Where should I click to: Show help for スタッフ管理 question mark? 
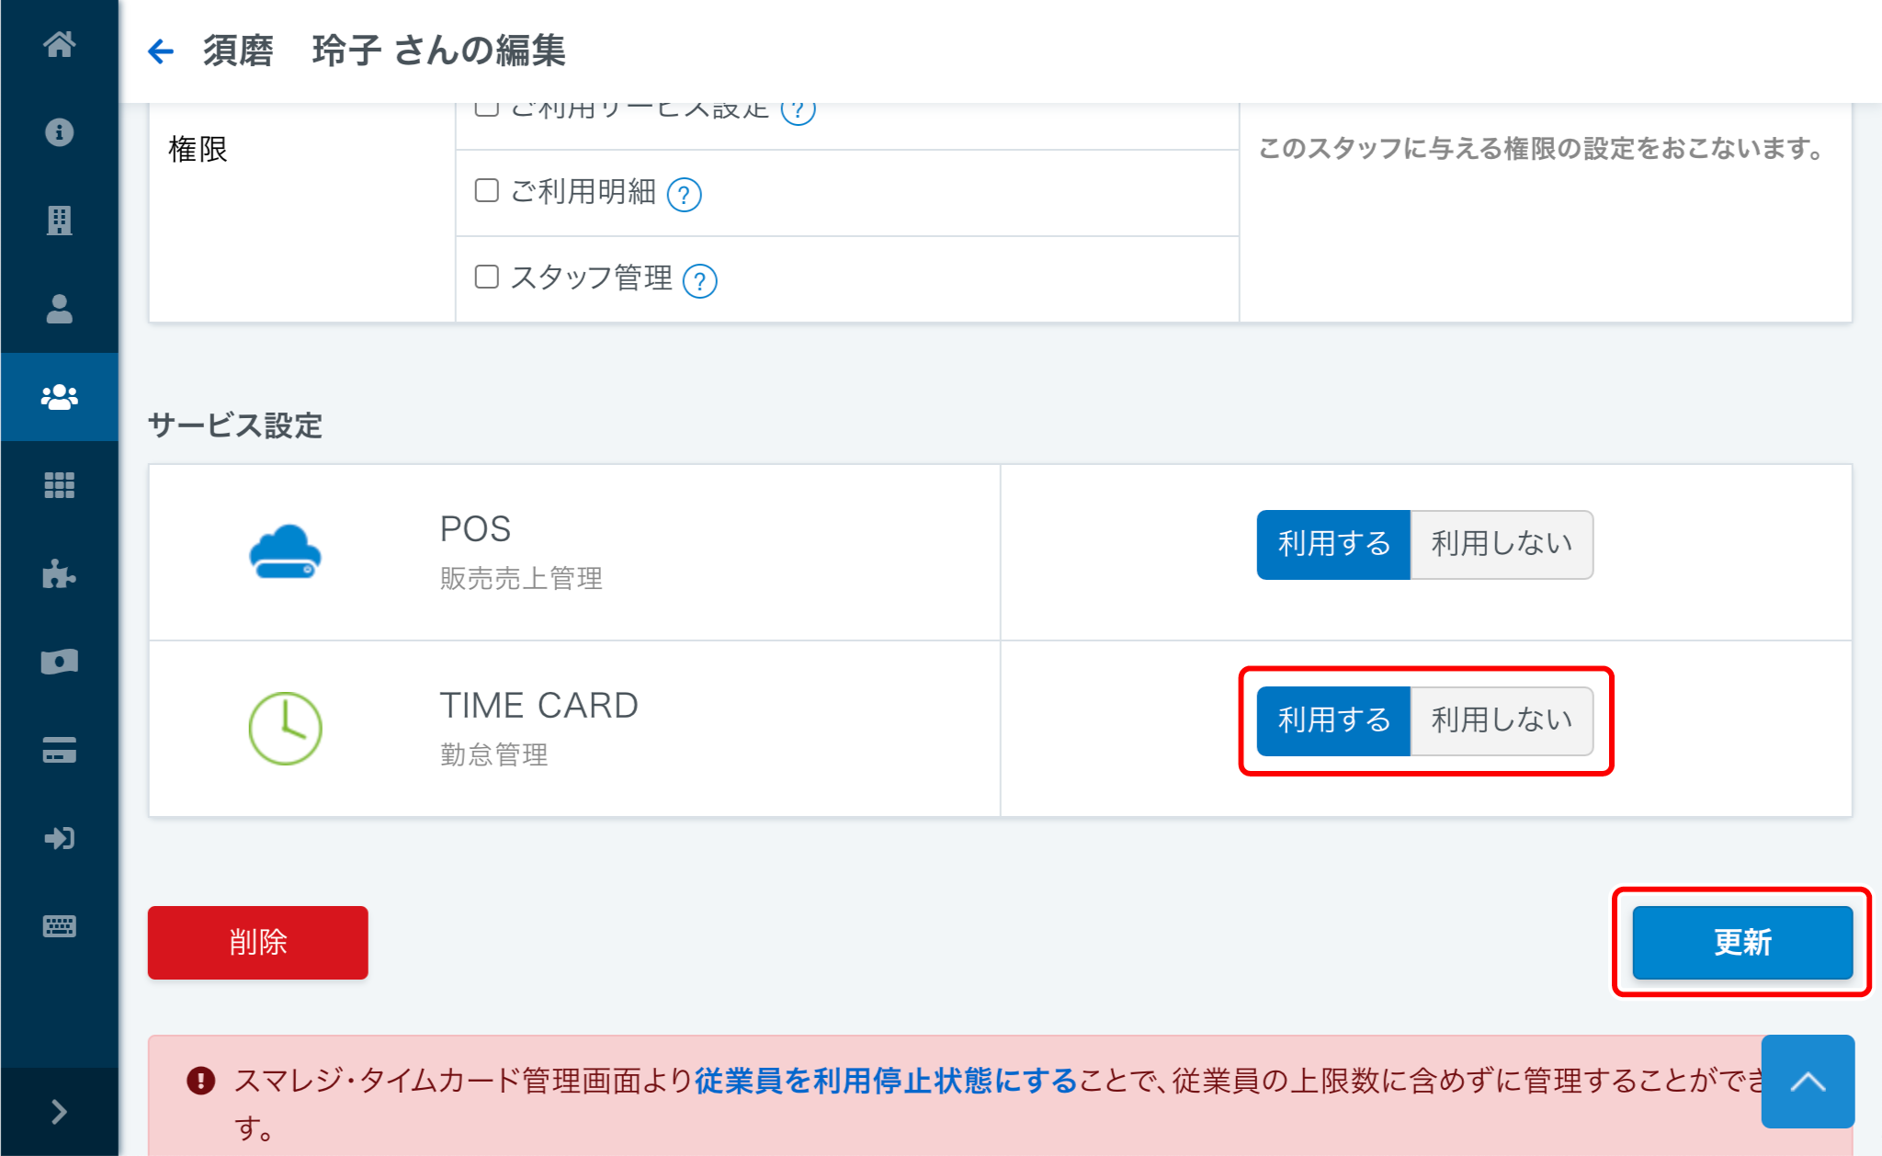point(700,280)
